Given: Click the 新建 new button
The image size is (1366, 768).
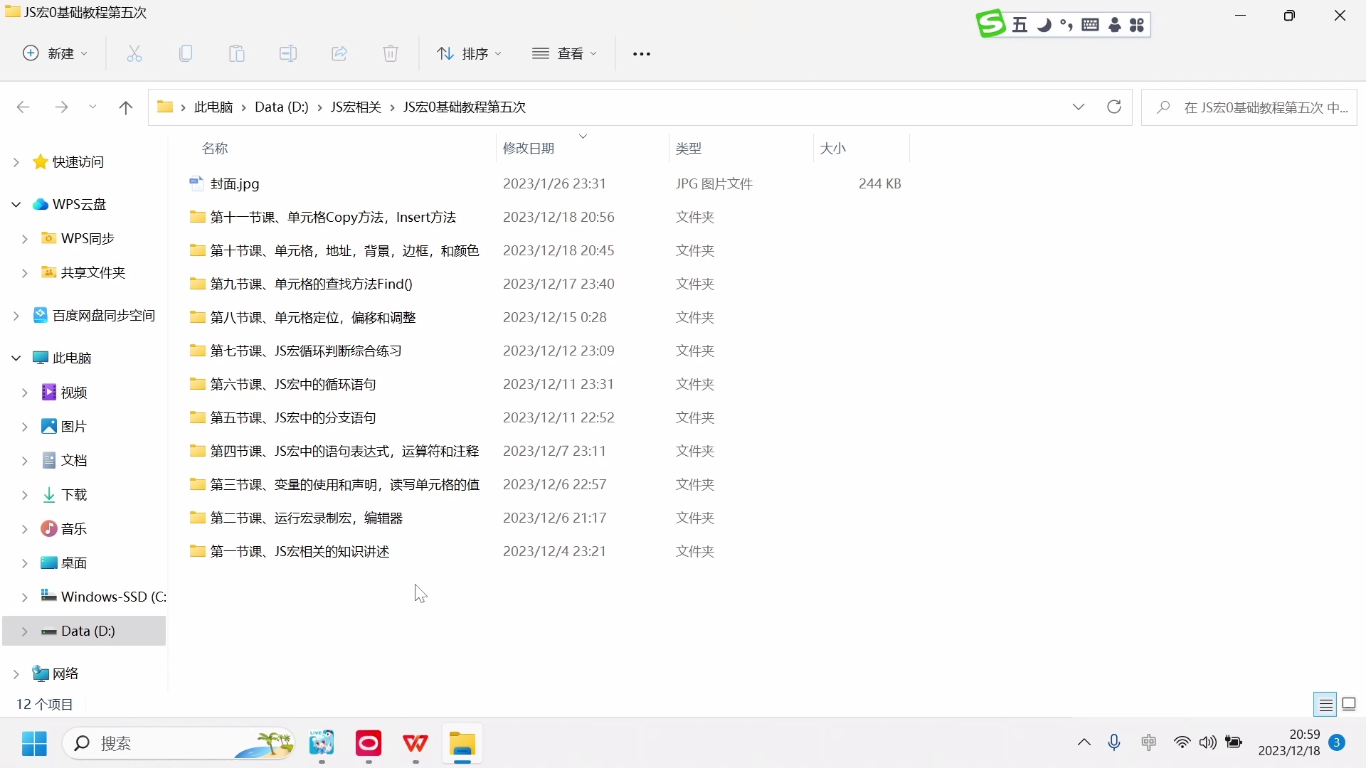Looking at the screenshot, I should [x=55, y=53].
